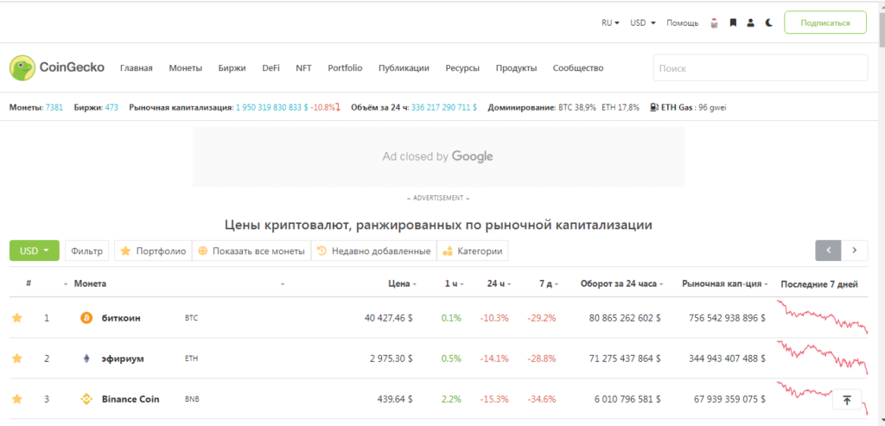Screen dimensions: 885x426
Task: Open the Binance Coin name link
Action: tap(131, 399)
